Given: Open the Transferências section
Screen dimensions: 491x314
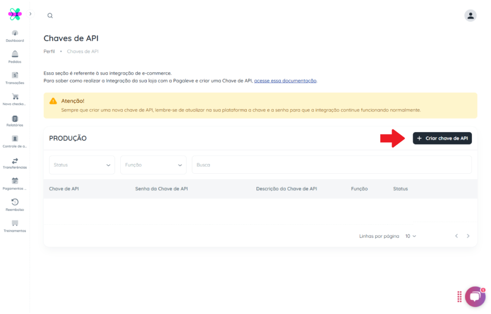Looking at the screenshot, I should (15, 162).
